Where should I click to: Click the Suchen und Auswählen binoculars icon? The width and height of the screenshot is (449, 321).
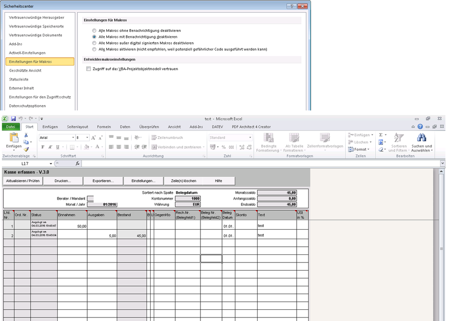[422, 138]
